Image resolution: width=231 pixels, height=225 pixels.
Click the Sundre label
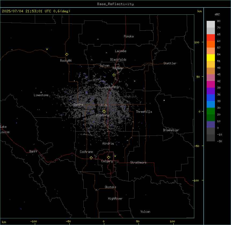pos(78,104)
